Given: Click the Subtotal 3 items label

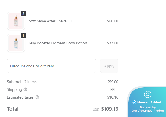Looking at the screenshot, I should tap(22, 82).
